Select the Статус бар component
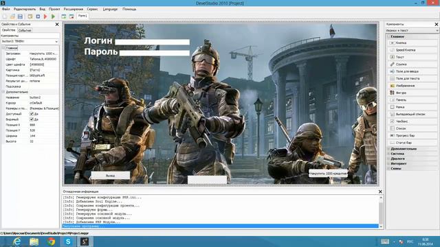The image size is (440, 247). coord(412,143)
